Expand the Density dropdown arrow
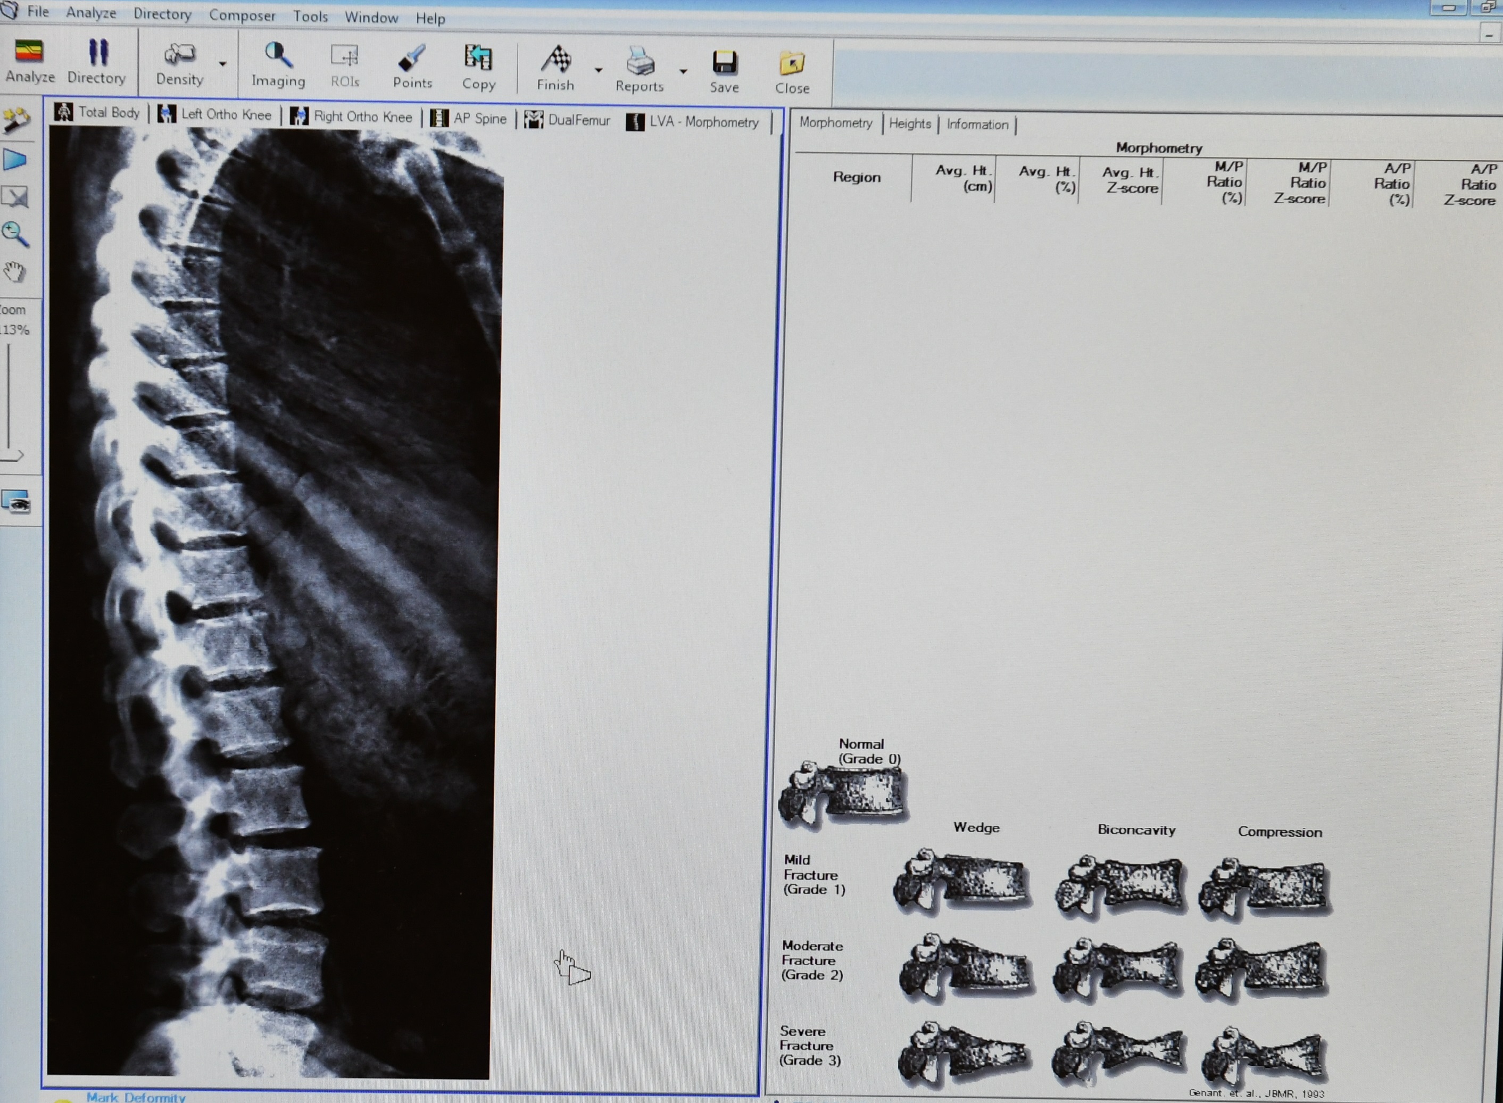The width and height of the screenshot is (1503, 1103). 222,64
